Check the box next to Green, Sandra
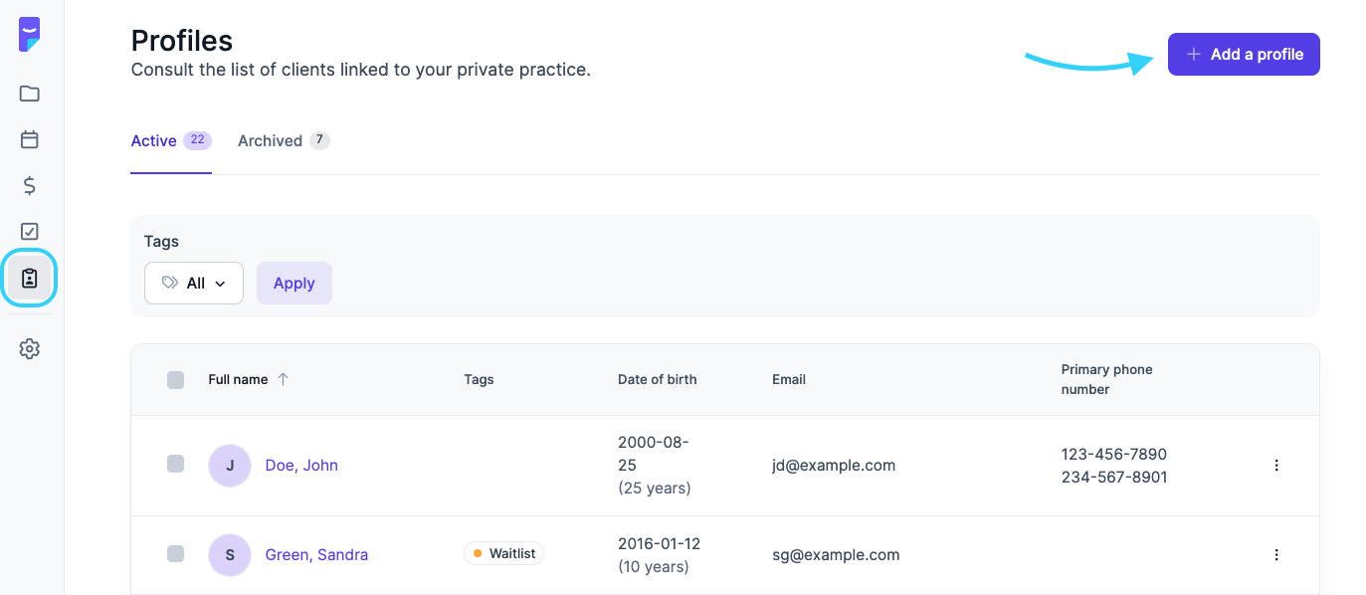This screenshot has height=595, width=1366. (x=176, y=553)
